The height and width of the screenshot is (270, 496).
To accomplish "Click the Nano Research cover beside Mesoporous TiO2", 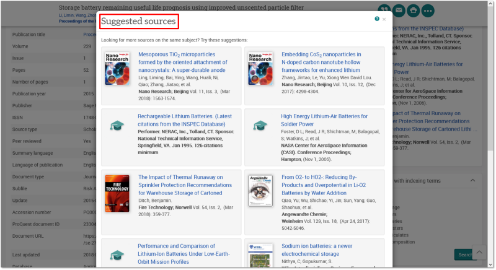I will (117, 68).
